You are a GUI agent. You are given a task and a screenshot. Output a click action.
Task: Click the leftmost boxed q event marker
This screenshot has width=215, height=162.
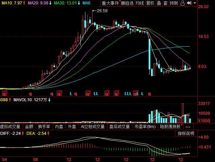(x=4, y=94)
